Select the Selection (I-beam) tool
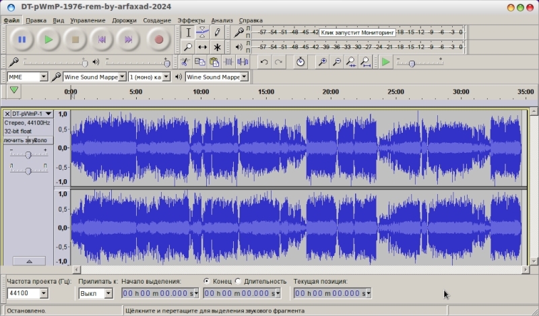 tap(188, 32)
